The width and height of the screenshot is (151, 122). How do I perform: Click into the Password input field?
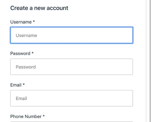(72, 67)
